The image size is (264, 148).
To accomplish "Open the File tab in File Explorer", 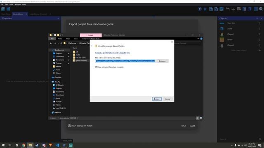I will pyautogui.click(x=52, y=39).
